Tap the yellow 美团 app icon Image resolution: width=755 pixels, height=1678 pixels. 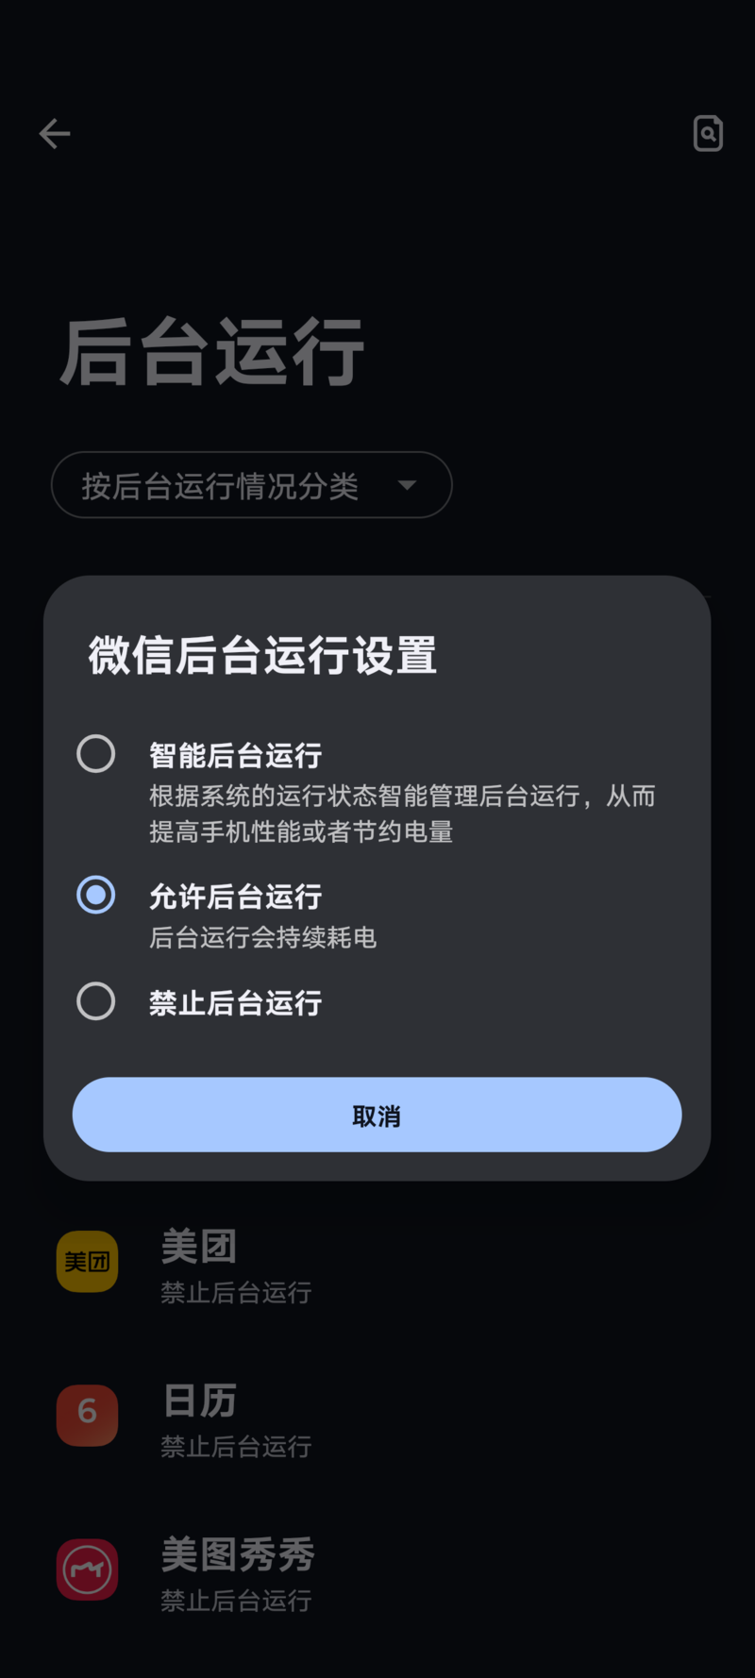coord(87,1262)
